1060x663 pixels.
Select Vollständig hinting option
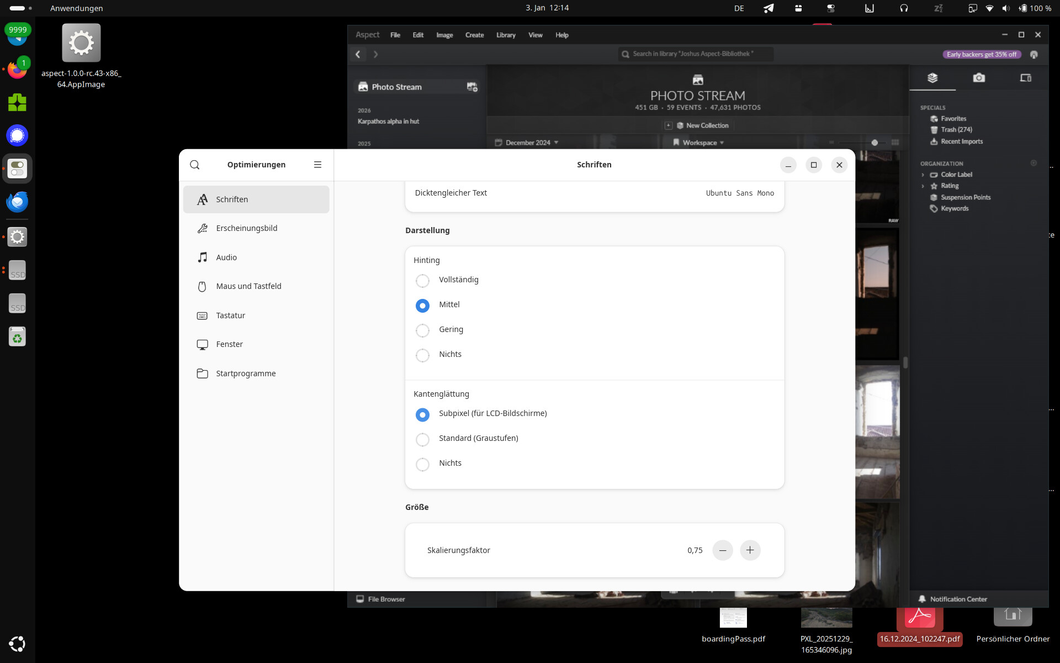(x=422, y=281)
